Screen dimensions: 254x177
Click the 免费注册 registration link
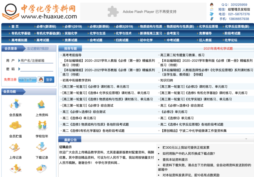[x=10, y=80]
